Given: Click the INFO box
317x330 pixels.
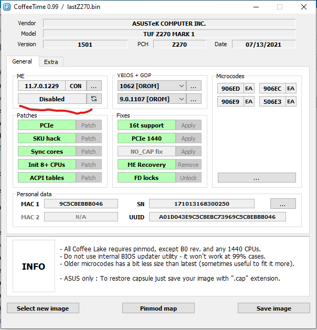Looking at the screenshot, I should (34, 266).
